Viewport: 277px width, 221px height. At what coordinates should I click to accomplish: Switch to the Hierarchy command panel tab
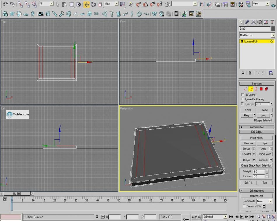pyautogui.click(x=253, y=22)
